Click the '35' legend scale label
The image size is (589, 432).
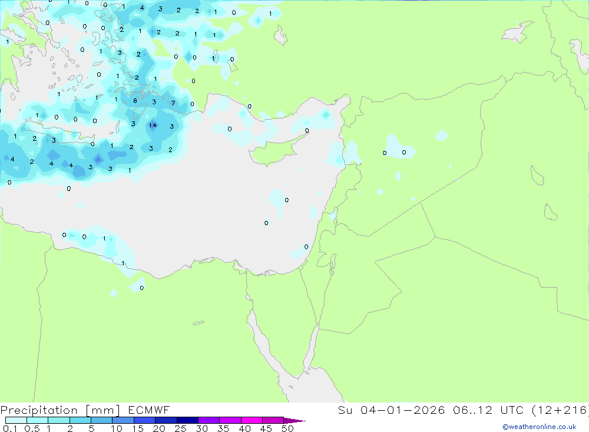pos(223,428)
